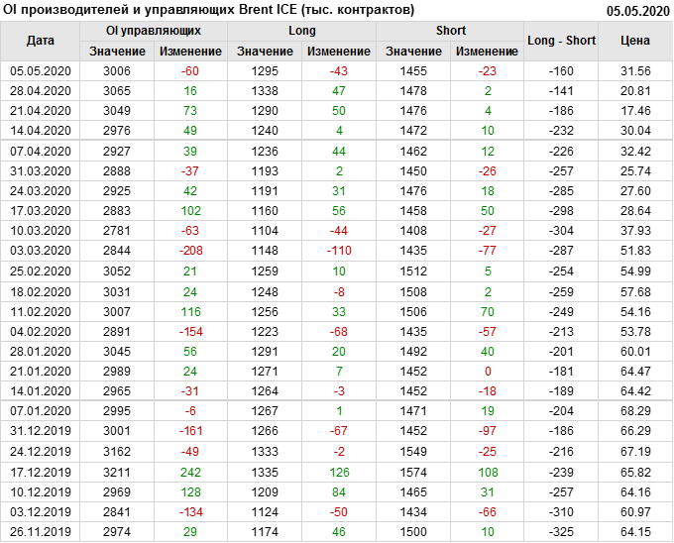Click the price value 17.46
The height and width of the screenshot is (543, 674).
(x=634, y=111)
